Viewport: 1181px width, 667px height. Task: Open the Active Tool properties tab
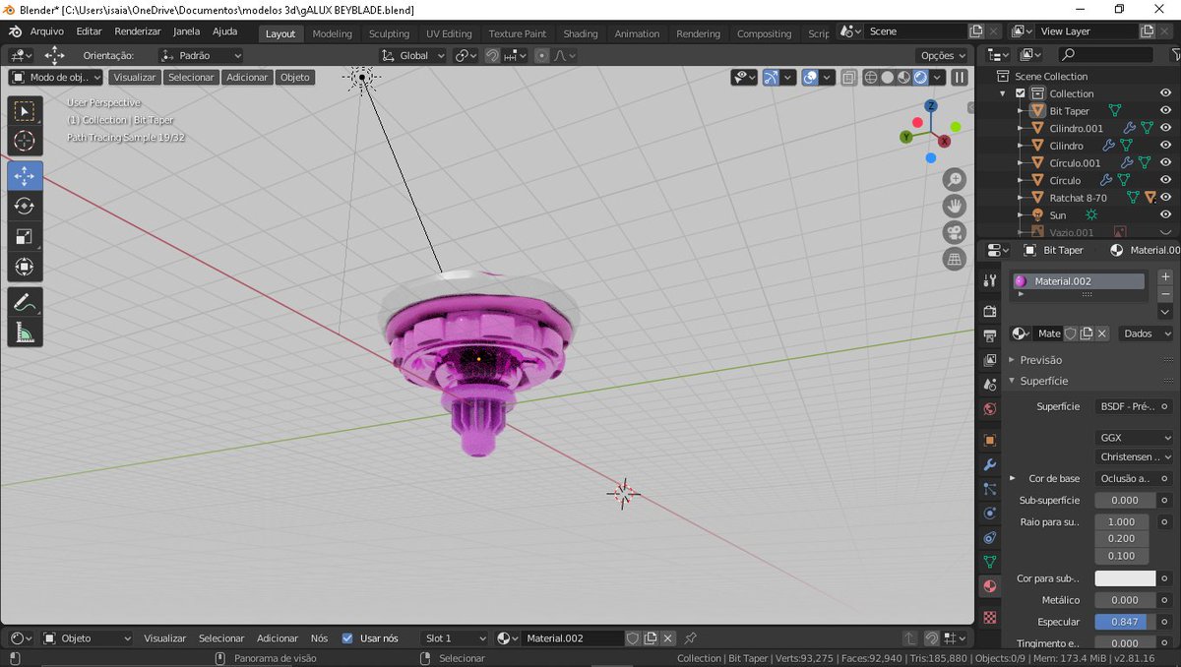tap(990, 280)
